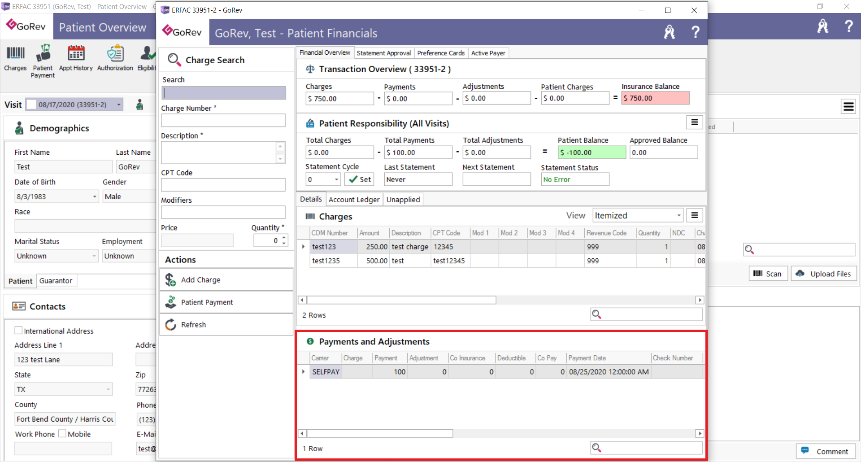Click the Modifiers field
This screenshot has width=861, height=462.
pos(223,212)
